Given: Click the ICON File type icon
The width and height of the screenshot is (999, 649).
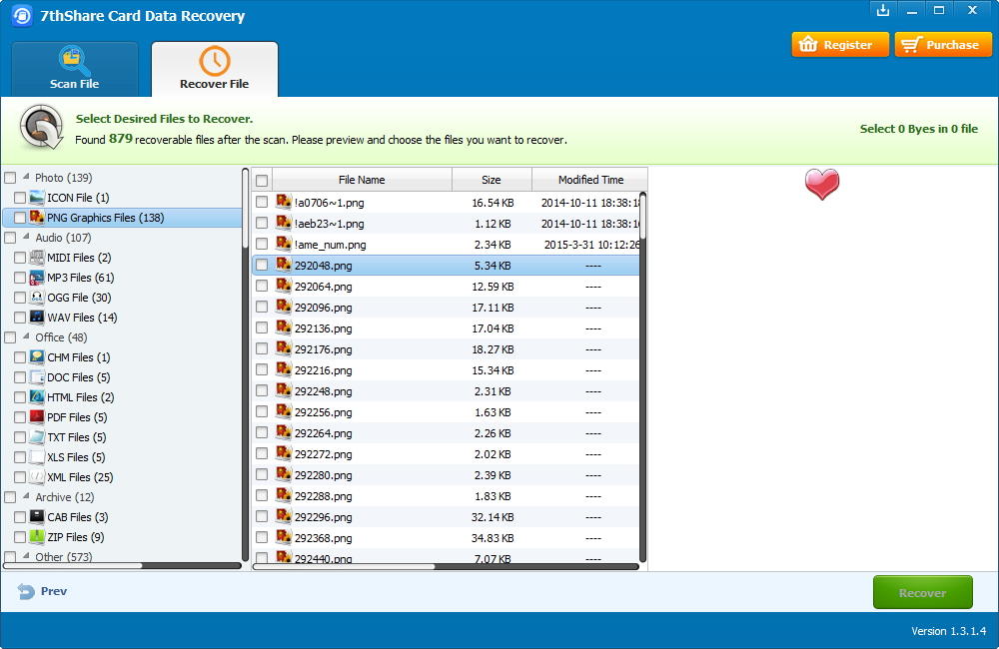Looking at the screenshot, I should coord(37,198).
